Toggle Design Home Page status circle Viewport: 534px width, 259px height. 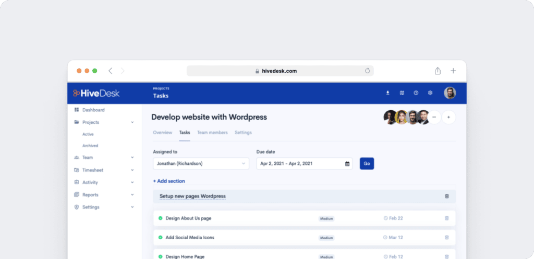(x=161, y=256)
